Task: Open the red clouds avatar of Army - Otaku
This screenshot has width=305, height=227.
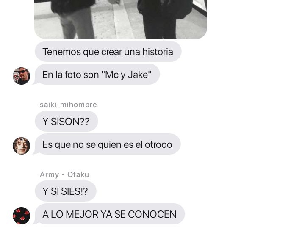Action: pos(22,216)
